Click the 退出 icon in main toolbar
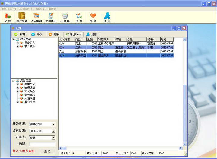This screenshot has height=159, width=217. 107,17
